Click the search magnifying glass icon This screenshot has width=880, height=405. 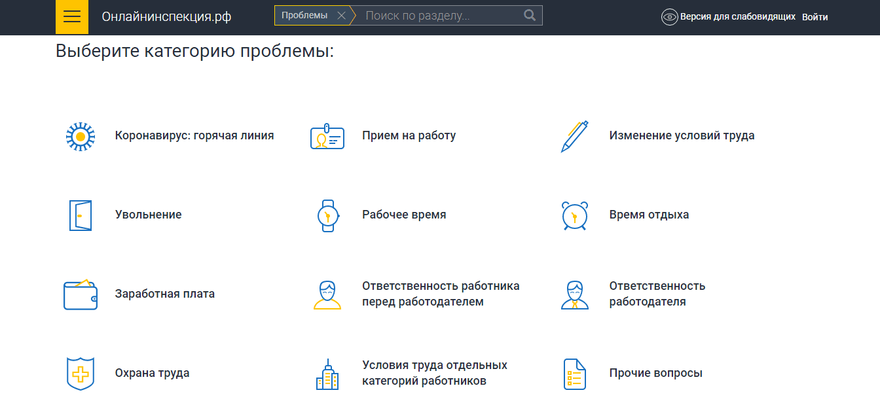click(x=530, y=16)
